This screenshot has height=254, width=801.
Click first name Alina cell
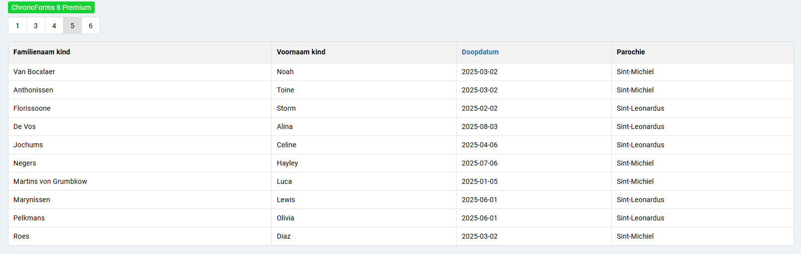coord(285,127)
